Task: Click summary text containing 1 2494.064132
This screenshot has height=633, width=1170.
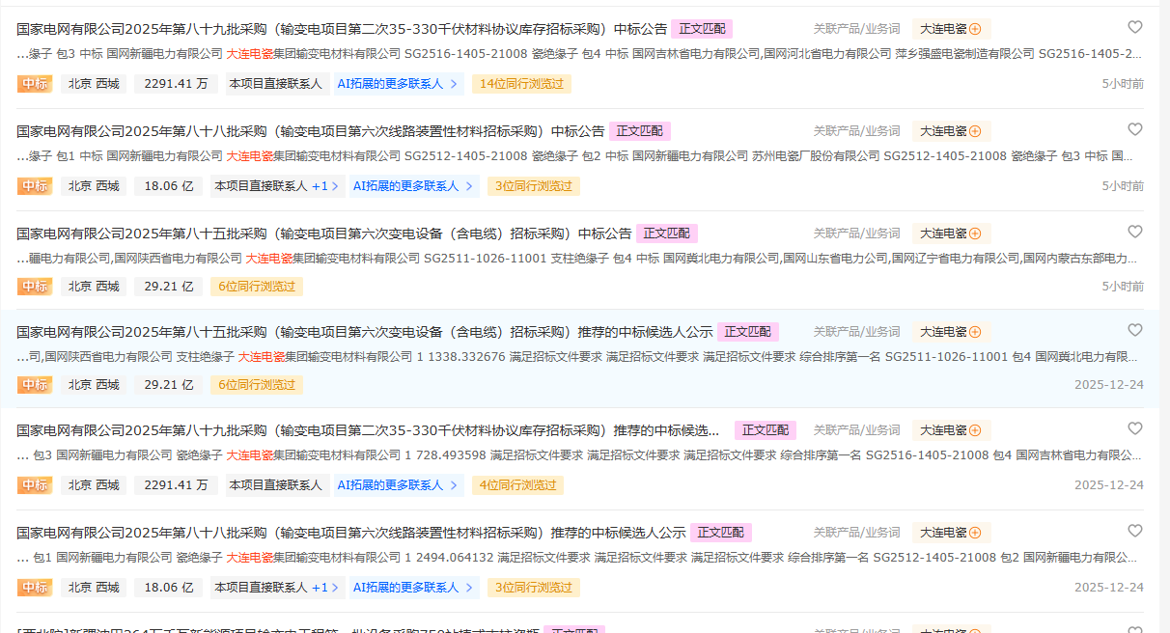Action: [x=579, y=558]
